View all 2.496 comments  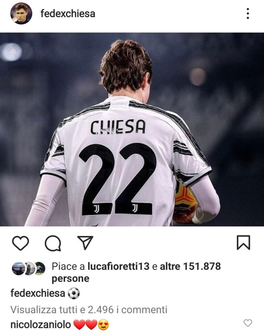click(89, 310)
